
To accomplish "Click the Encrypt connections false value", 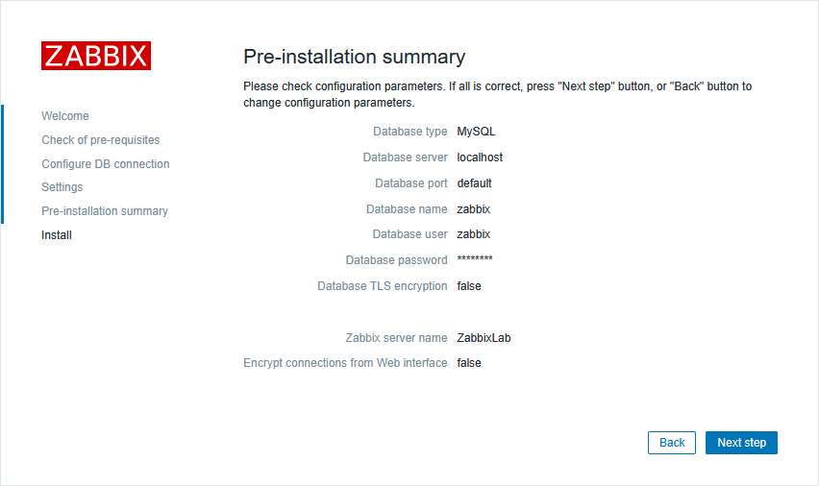I will pyautogui.click(x=469, y=363).
